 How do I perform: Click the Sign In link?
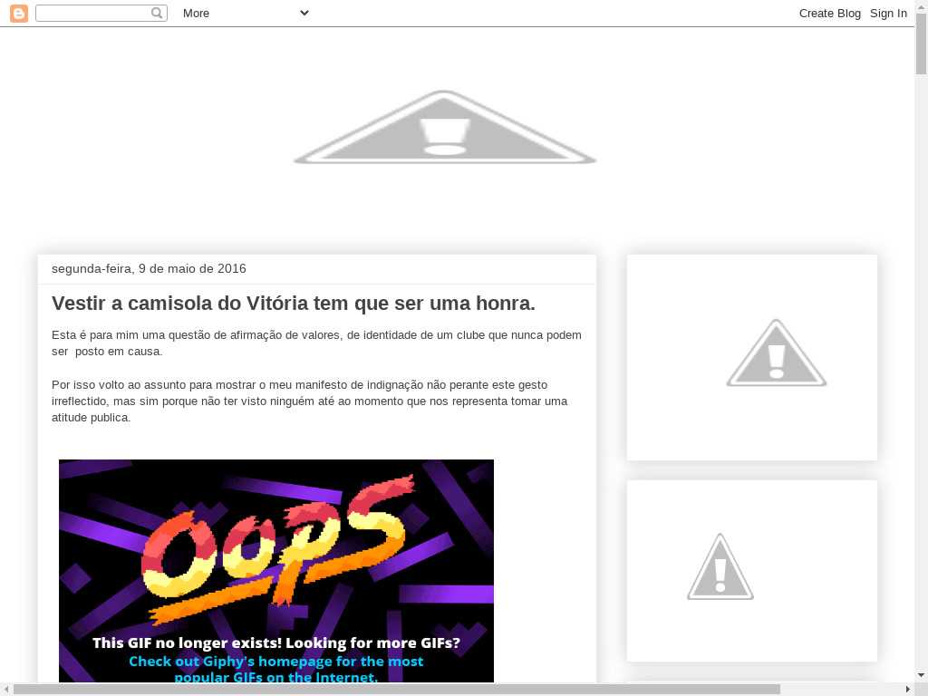tap(888, 13)
